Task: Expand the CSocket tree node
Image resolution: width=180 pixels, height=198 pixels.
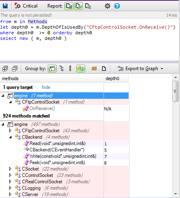Action: coord(10,169)
